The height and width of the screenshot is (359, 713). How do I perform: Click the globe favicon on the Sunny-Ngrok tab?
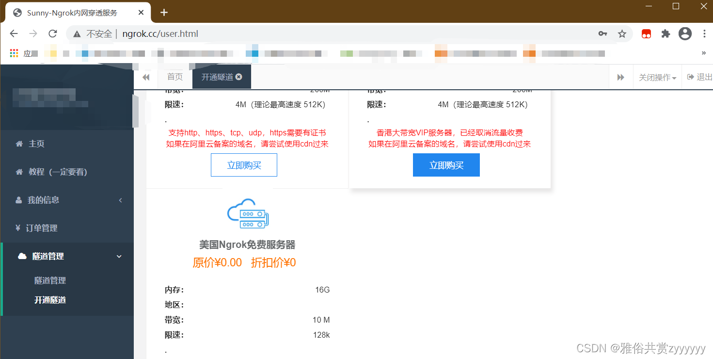click(x=17, y=13)
